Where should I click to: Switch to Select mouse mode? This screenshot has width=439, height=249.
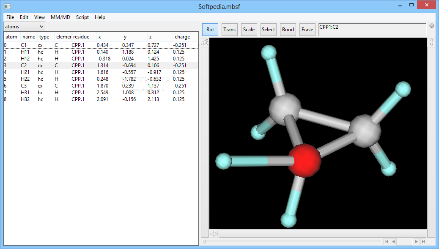268,29
